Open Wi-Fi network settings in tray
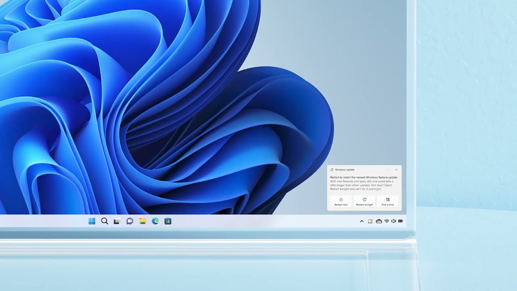 (x=387, y=221)
